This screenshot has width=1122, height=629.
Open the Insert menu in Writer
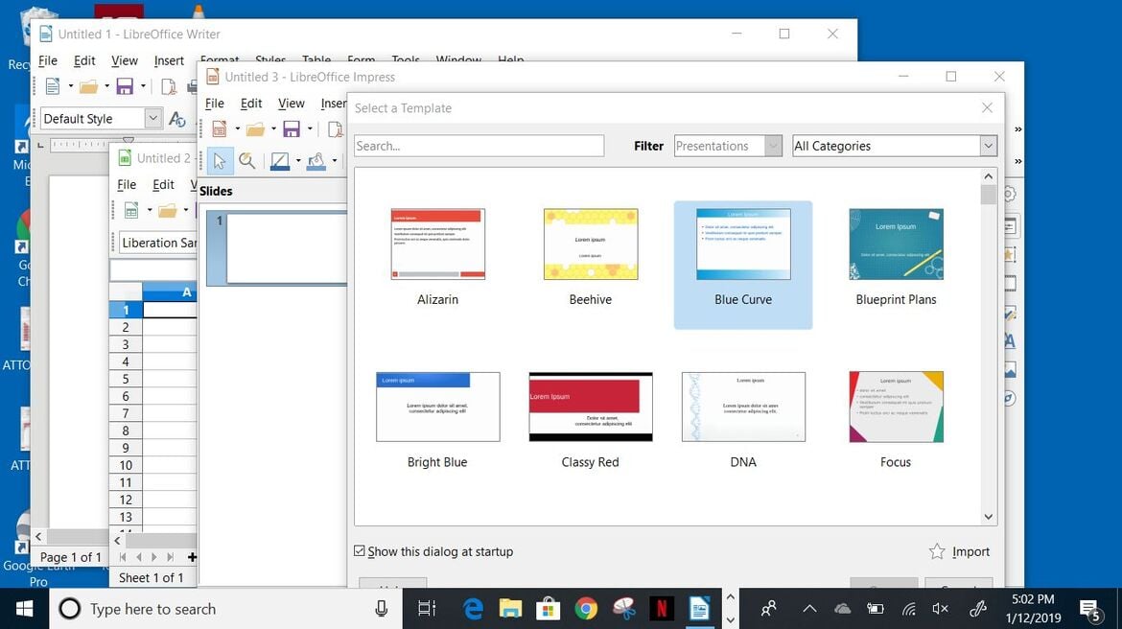[169, 60]
